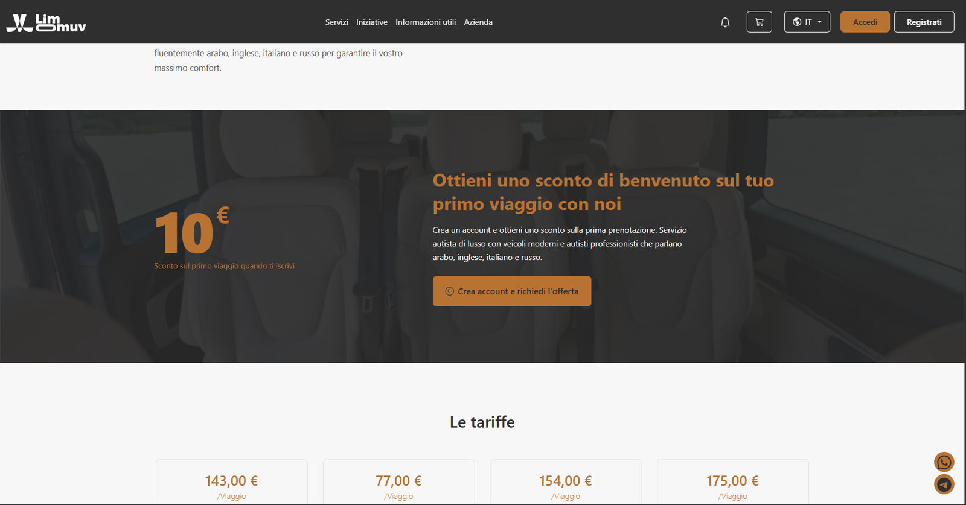The image size is (966, 505).
Task: Click the 'fluentemente arabo, inglese' paragraph
Action: tap(278, 60)
